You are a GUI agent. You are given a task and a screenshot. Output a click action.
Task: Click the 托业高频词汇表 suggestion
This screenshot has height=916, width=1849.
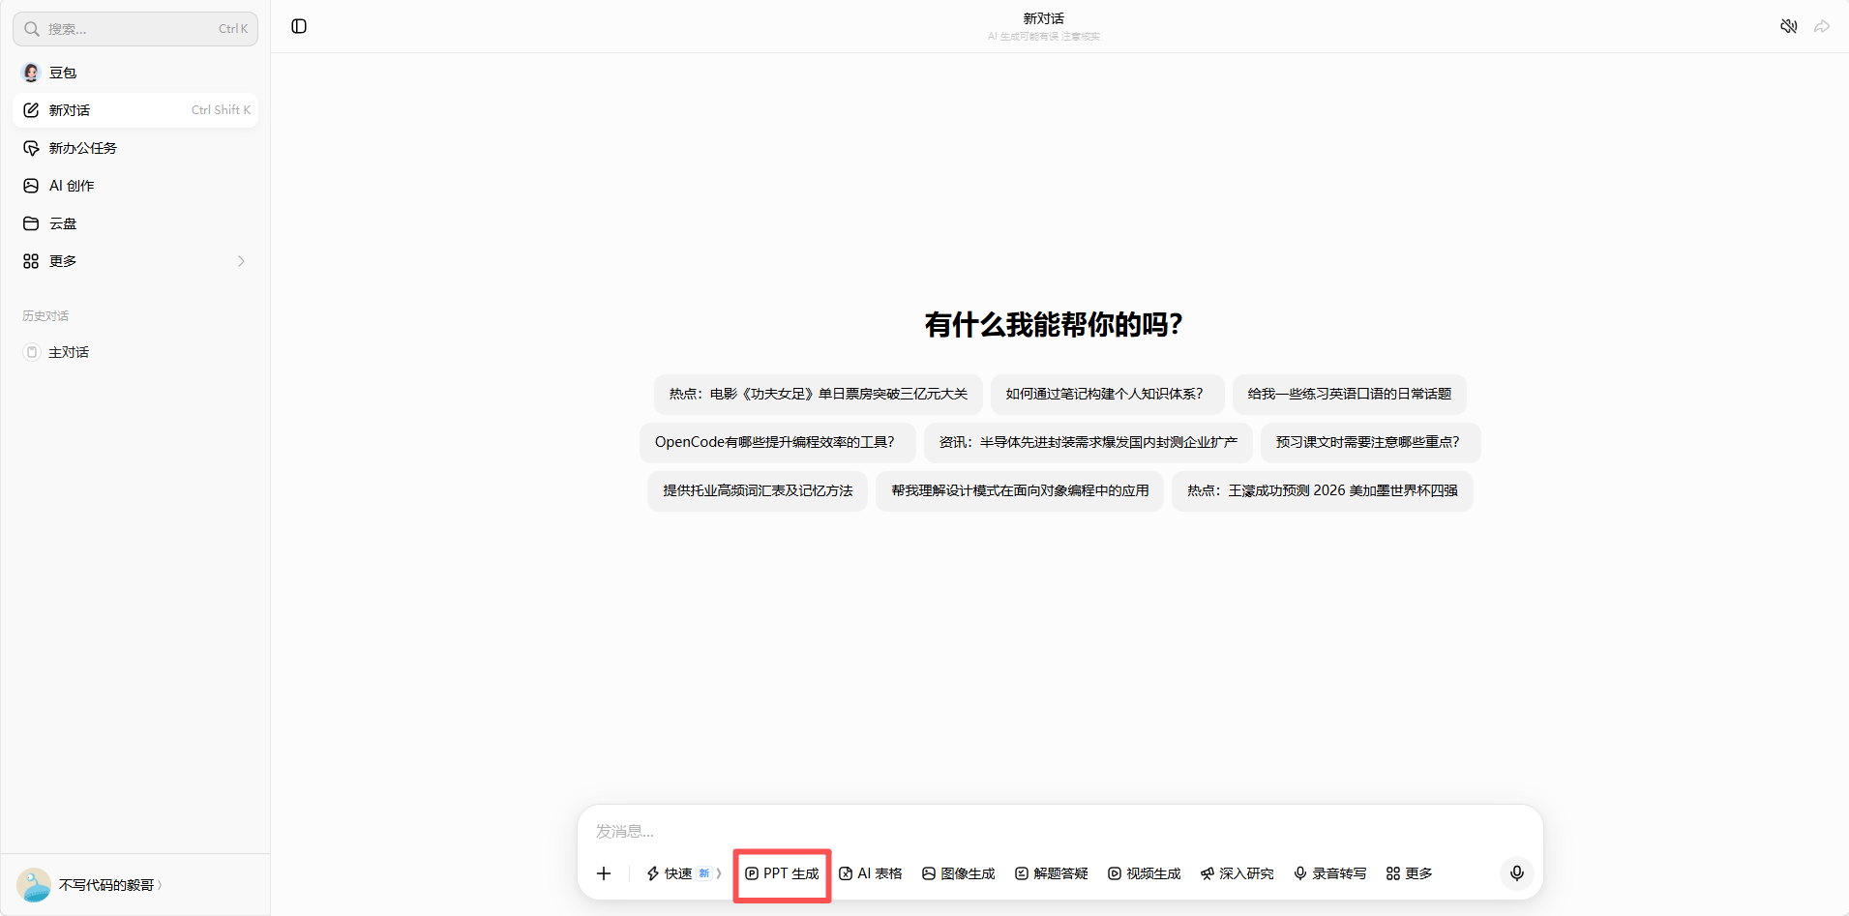758,491
